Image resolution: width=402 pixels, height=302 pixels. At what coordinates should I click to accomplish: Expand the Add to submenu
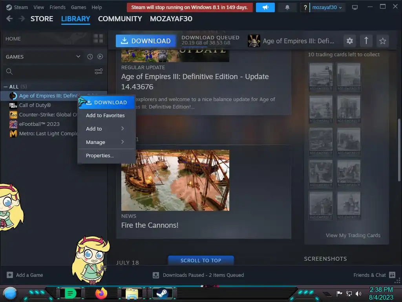(107, 129)
